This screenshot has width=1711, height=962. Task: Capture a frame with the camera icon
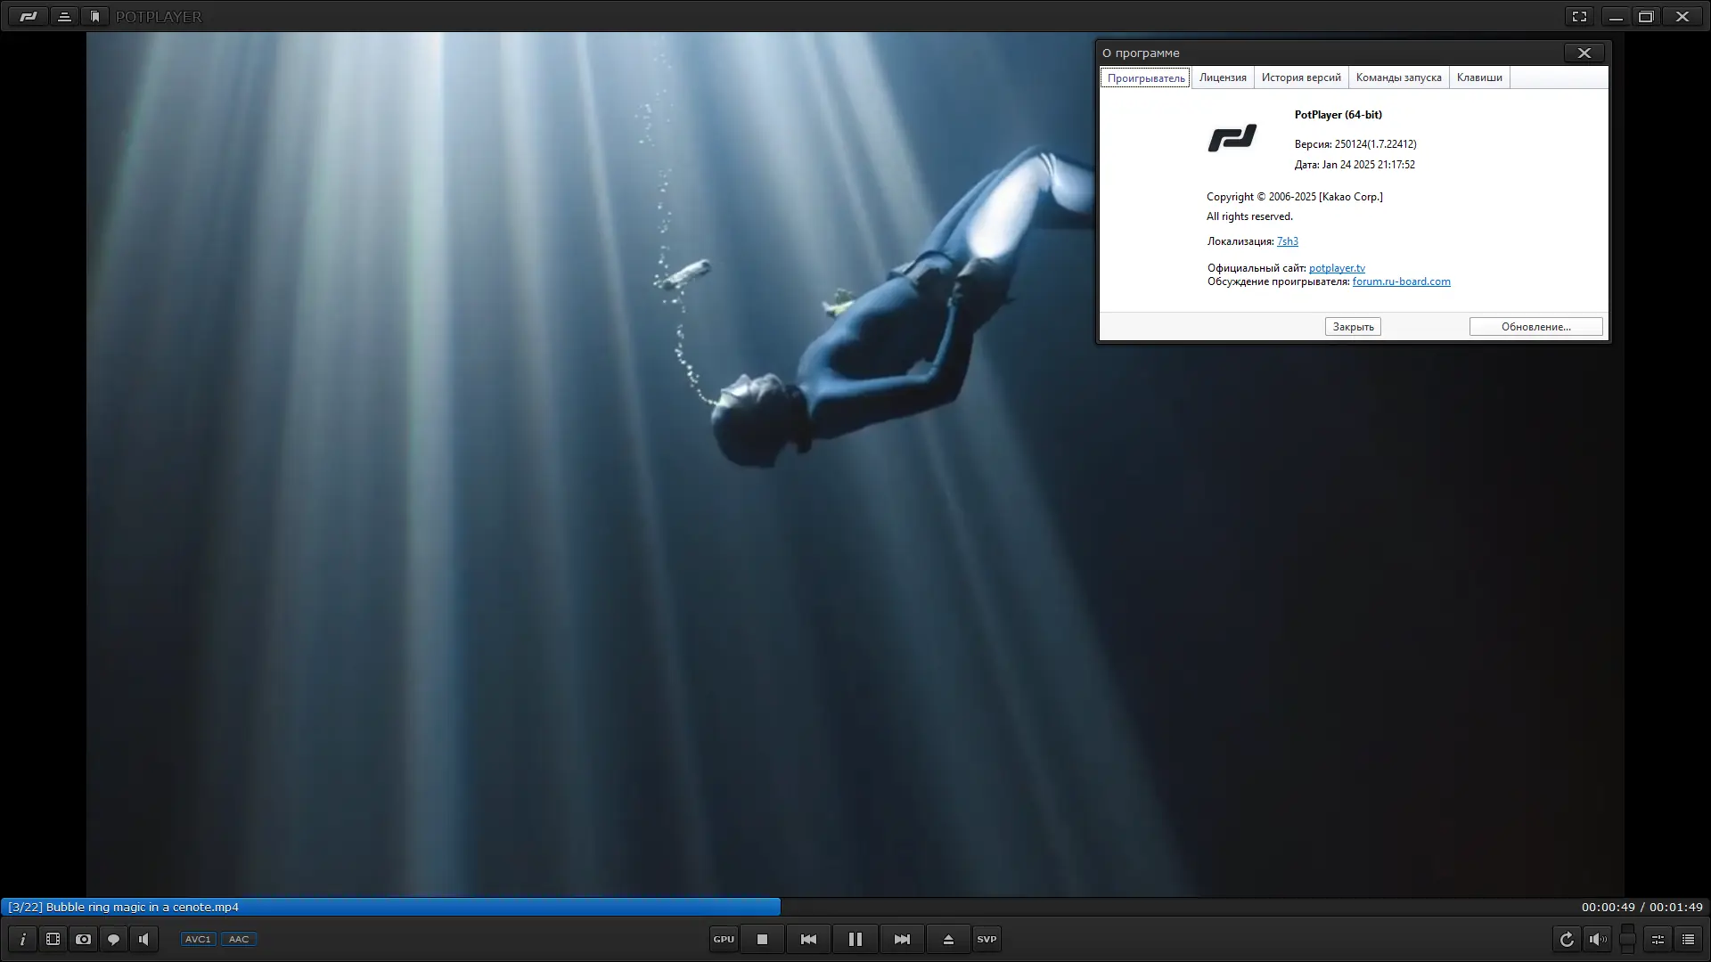pyautogui.click(x=84, y=939)
